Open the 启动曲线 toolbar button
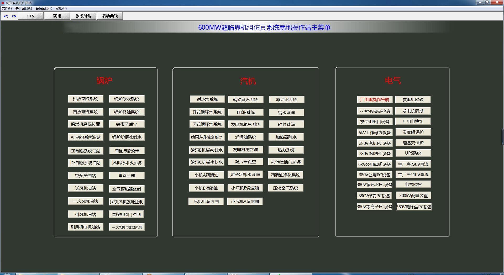The width and height of the screenshot is (504, 275). click(110, 16)
